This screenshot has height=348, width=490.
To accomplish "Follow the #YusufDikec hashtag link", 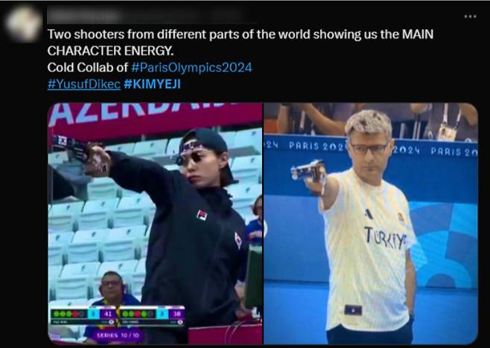I will click(x=84, y=84).
